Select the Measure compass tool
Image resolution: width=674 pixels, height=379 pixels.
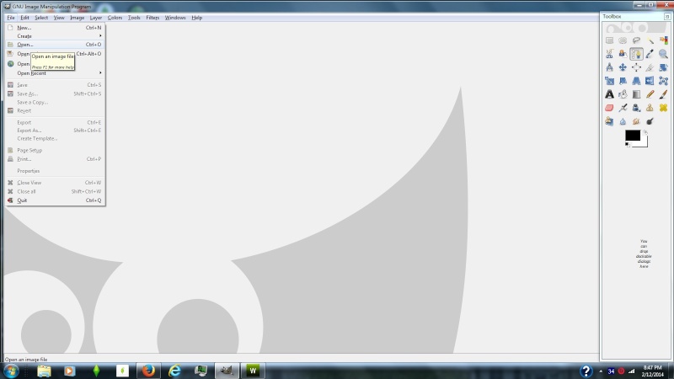(x=609, y=67)
